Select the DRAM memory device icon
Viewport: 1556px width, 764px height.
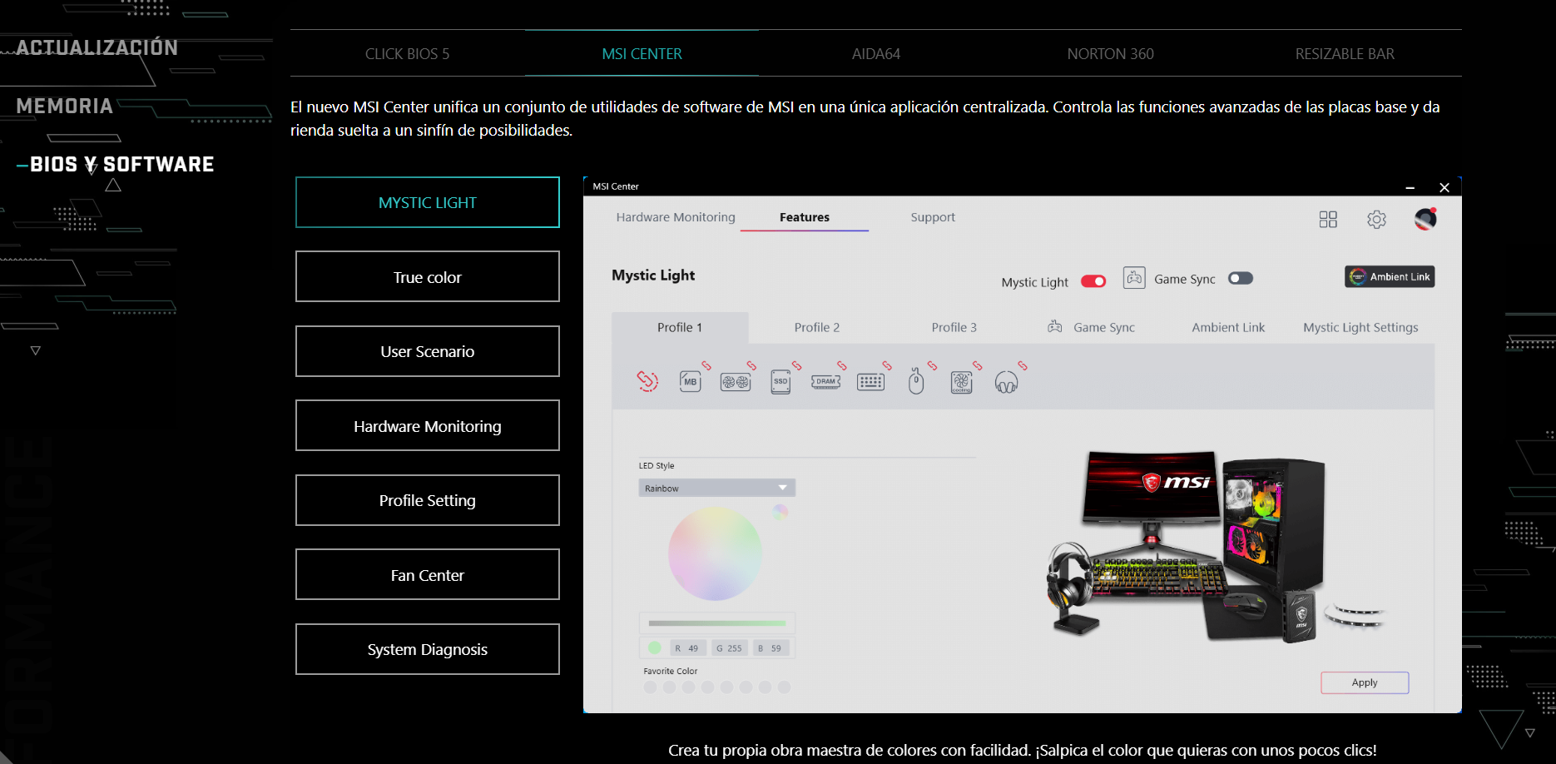point(825,382)
